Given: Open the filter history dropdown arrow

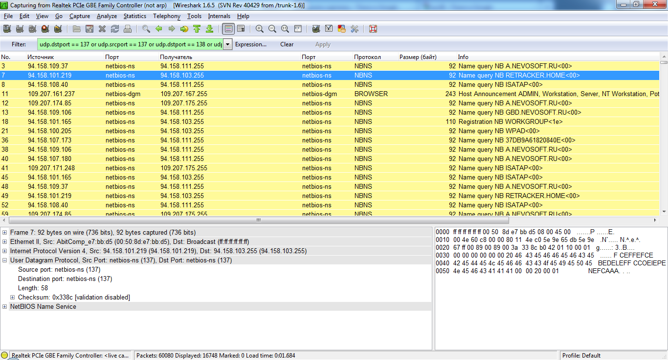Looking at the screenshot, I should [x=227, y=44].
